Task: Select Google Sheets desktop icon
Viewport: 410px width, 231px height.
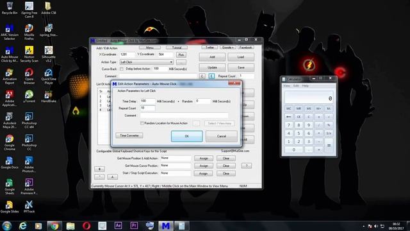Action: pos(10,187)
